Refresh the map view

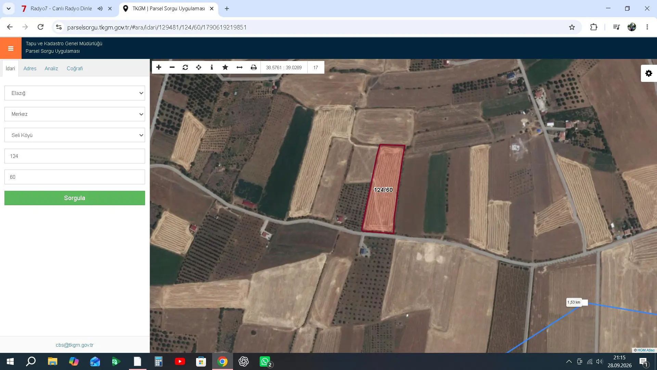(x=185, y=67)
